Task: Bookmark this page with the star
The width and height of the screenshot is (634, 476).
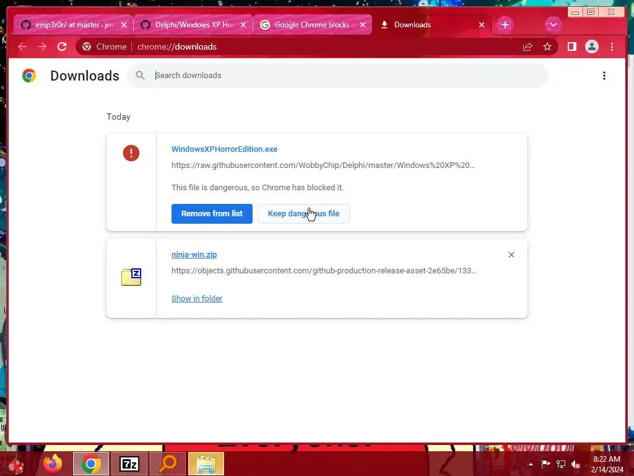Action: click(547, 47)
